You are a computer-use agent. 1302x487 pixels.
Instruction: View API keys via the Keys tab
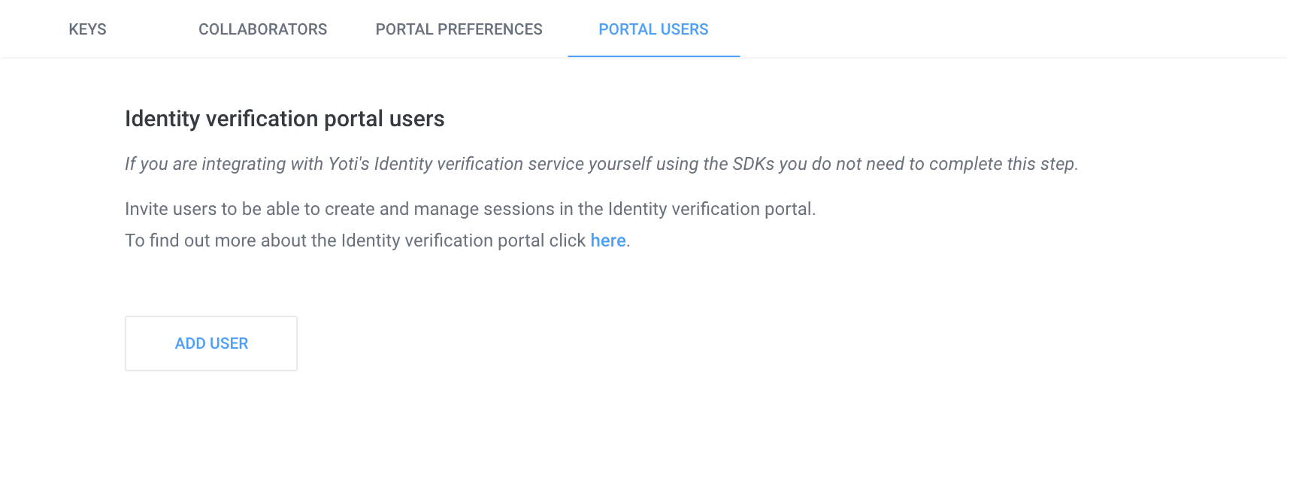tap(87, 29)
